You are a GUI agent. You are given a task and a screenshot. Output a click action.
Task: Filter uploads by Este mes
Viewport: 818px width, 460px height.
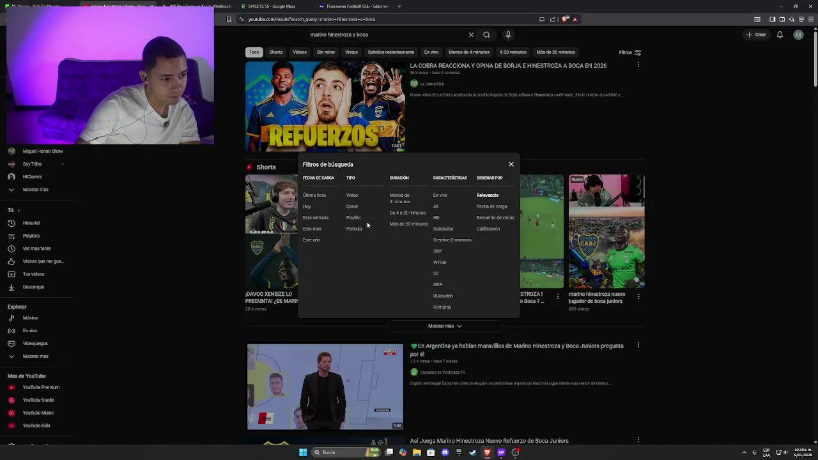click(312, 229)
